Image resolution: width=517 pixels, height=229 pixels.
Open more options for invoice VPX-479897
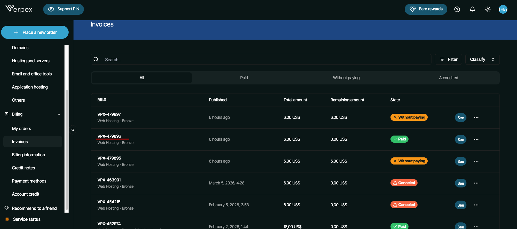coord(476,118)
